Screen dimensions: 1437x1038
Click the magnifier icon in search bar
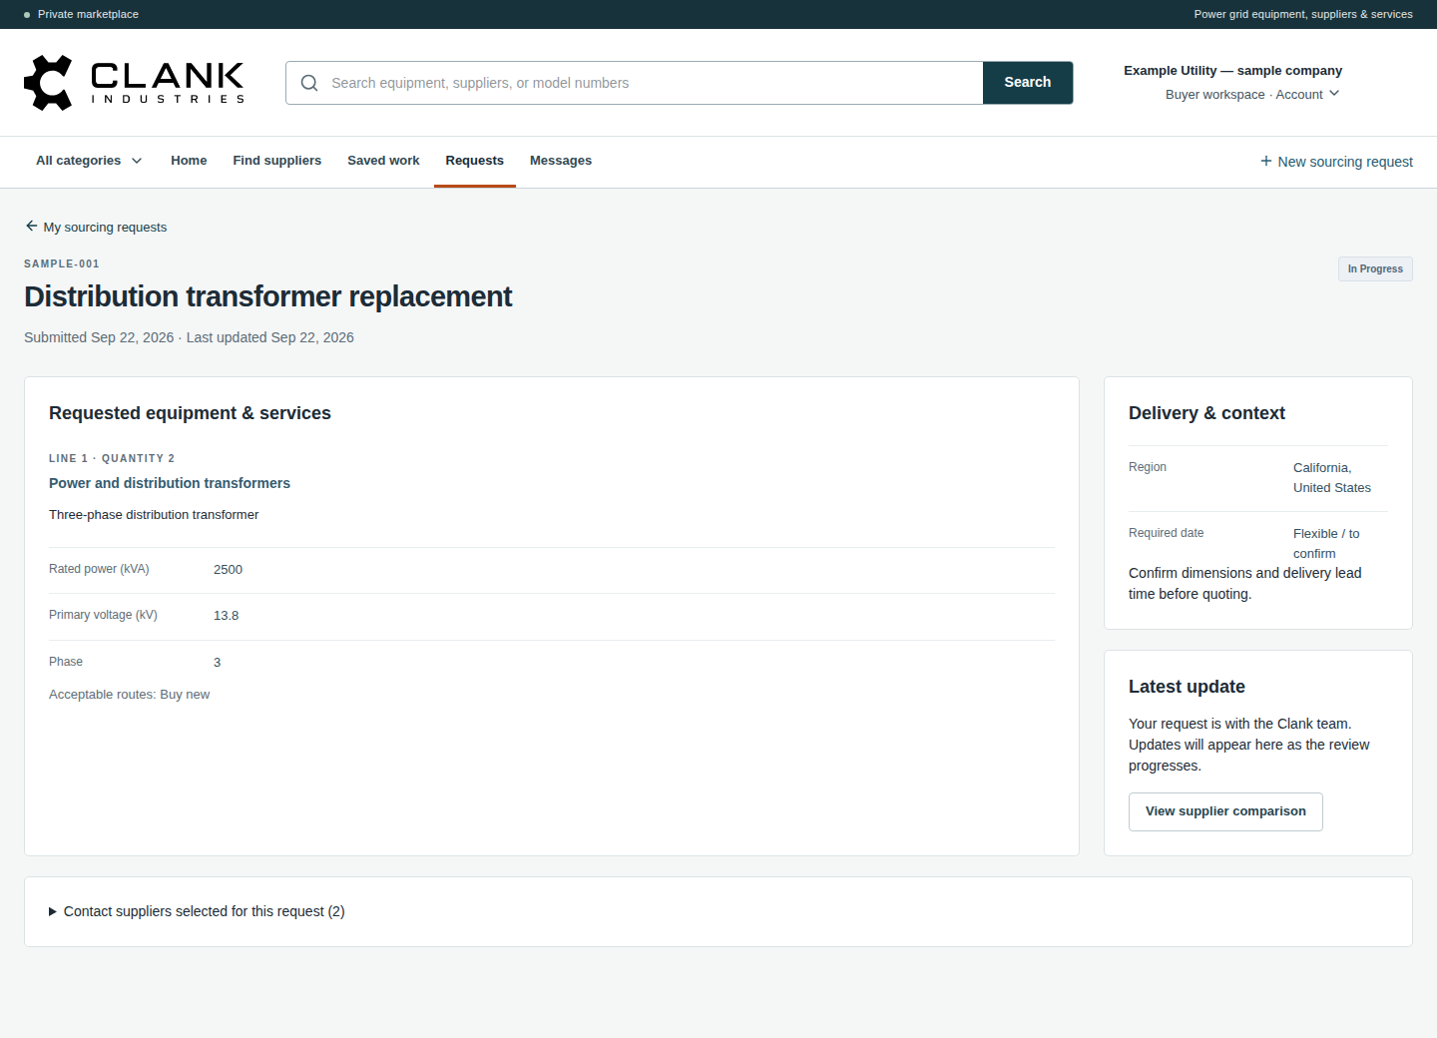tap(309, 83)
